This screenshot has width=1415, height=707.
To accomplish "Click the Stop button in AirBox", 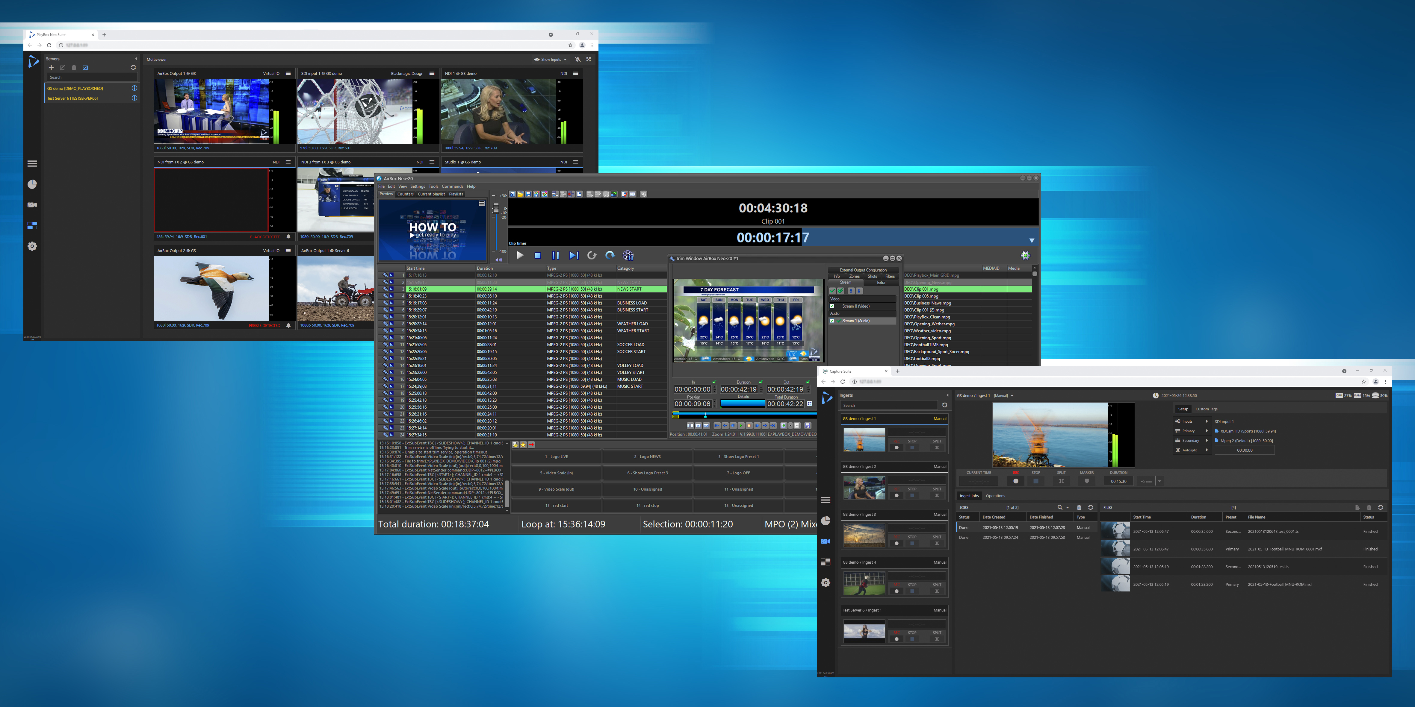I will (x=538, y=255).
